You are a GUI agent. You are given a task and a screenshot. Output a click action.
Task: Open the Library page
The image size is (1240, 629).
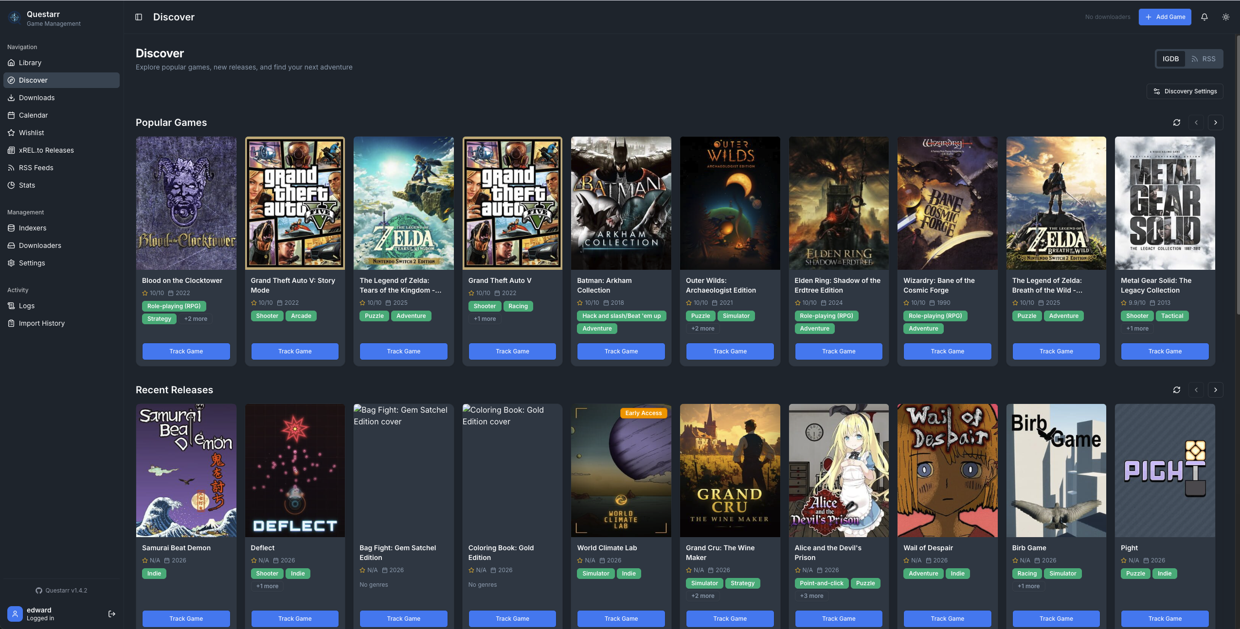[61, 63]
